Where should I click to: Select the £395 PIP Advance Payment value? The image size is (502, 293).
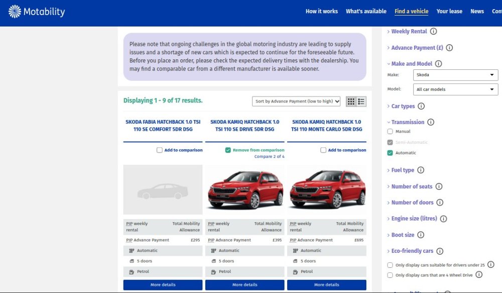pyautogui.click(x=277, y=240)
